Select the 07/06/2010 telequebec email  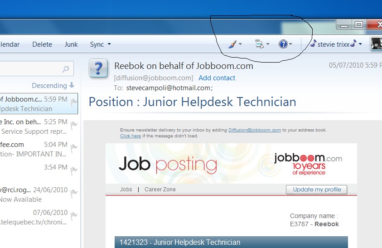click(x=39, y=217)
